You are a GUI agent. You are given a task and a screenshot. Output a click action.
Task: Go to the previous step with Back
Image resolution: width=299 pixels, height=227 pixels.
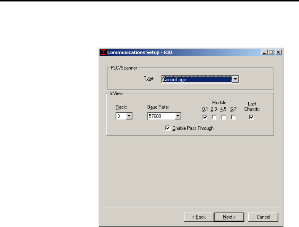point(199,217)
